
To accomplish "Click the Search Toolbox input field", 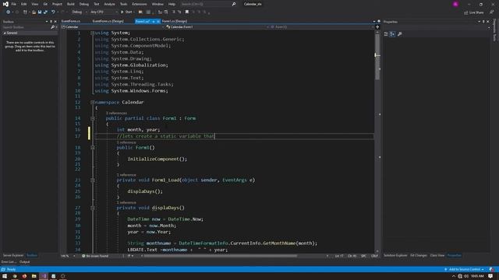I will [26, 27].
